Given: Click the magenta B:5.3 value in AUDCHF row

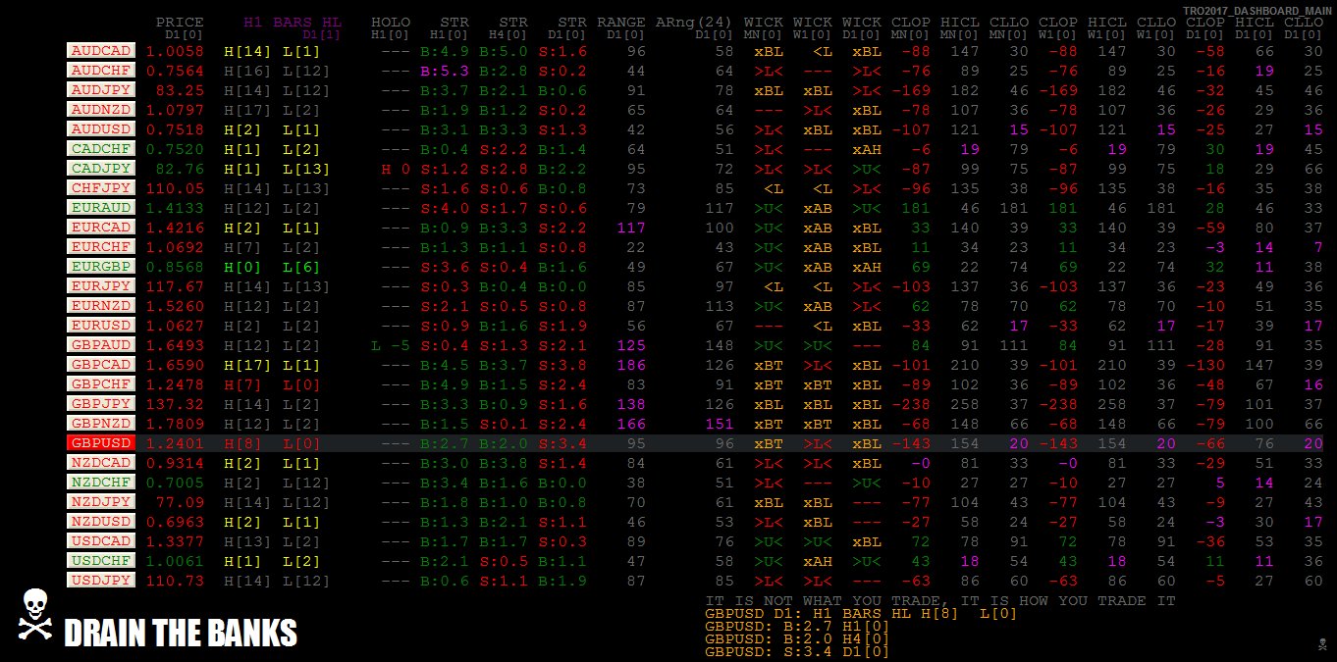Looking at the screenshot, I should tap(445, 71).
